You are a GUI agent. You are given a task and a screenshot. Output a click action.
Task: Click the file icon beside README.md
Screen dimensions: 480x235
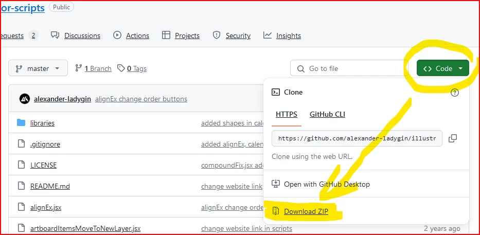[x=21, y=186]
